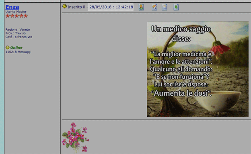
Task: Click the red flower in the image
Action: [220, 49]
